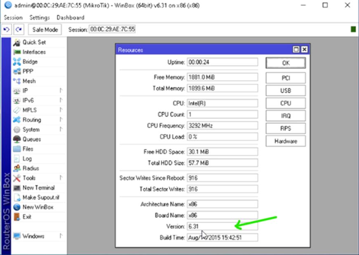This screenshot has height=255, width=359.
Task: Click the Hardware button
Action: [286, 141]
